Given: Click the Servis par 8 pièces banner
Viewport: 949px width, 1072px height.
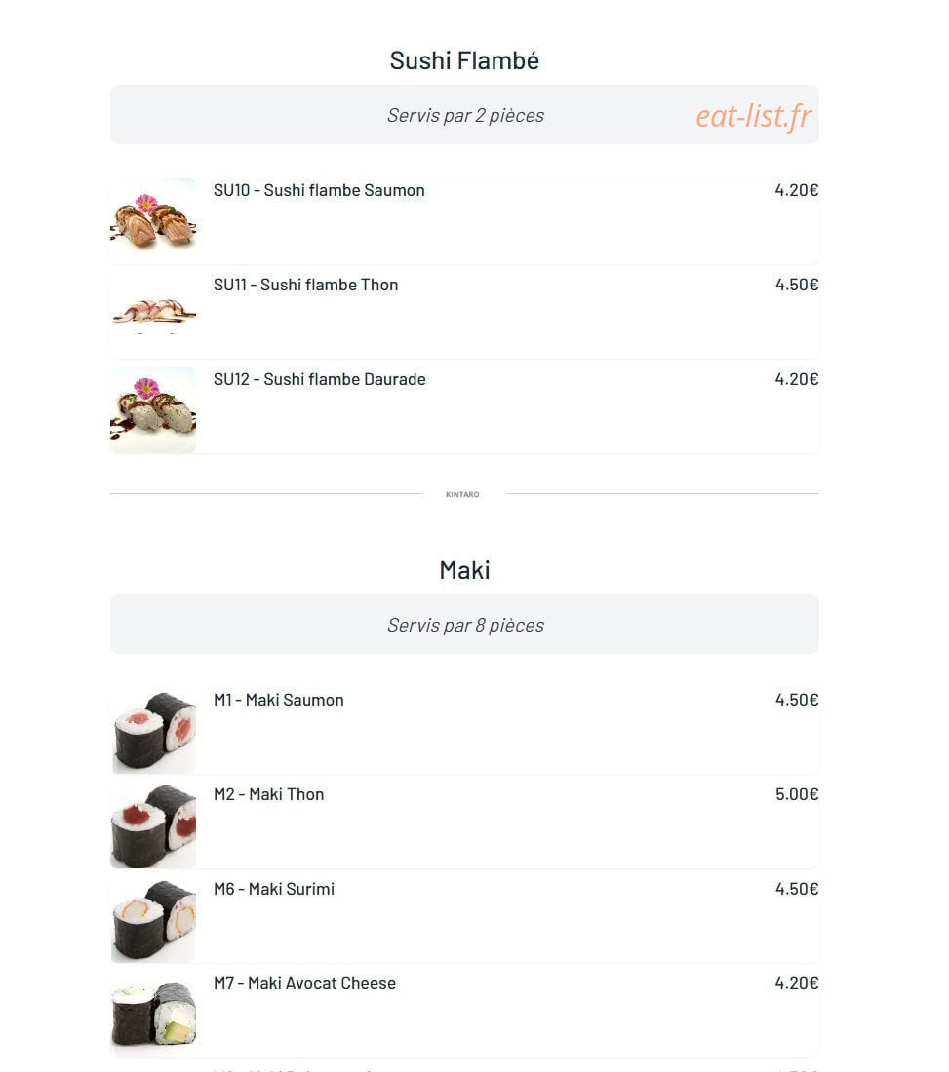Looking at the screenshot, I should (464, 624).
